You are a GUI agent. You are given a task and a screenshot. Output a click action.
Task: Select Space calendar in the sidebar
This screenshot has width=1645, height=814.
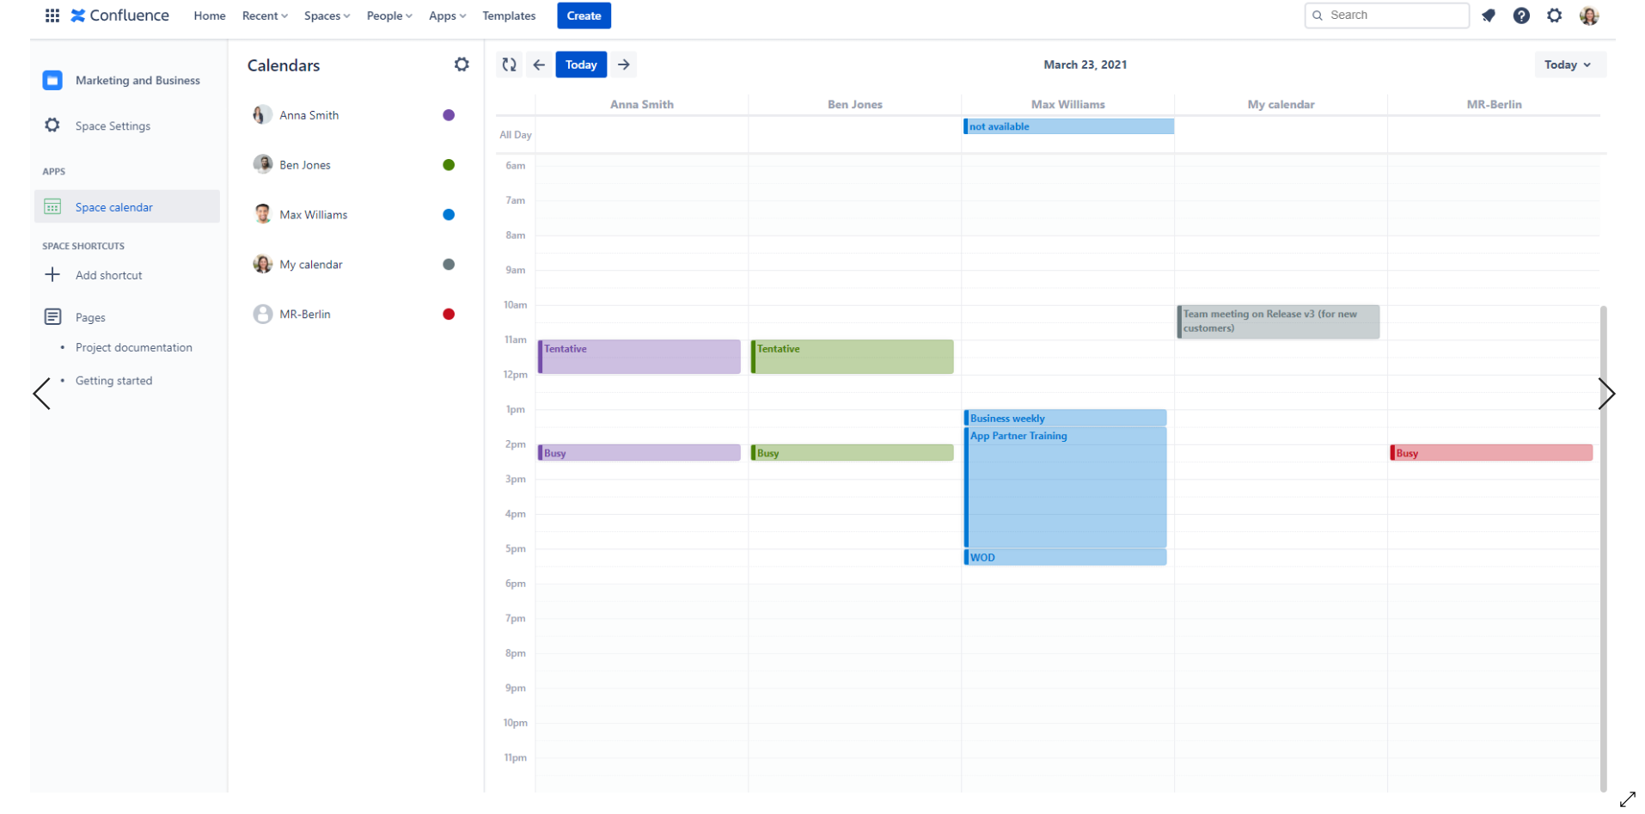[113, 207]
